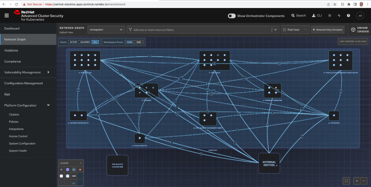Close the Legend panel

pos(80,163)
